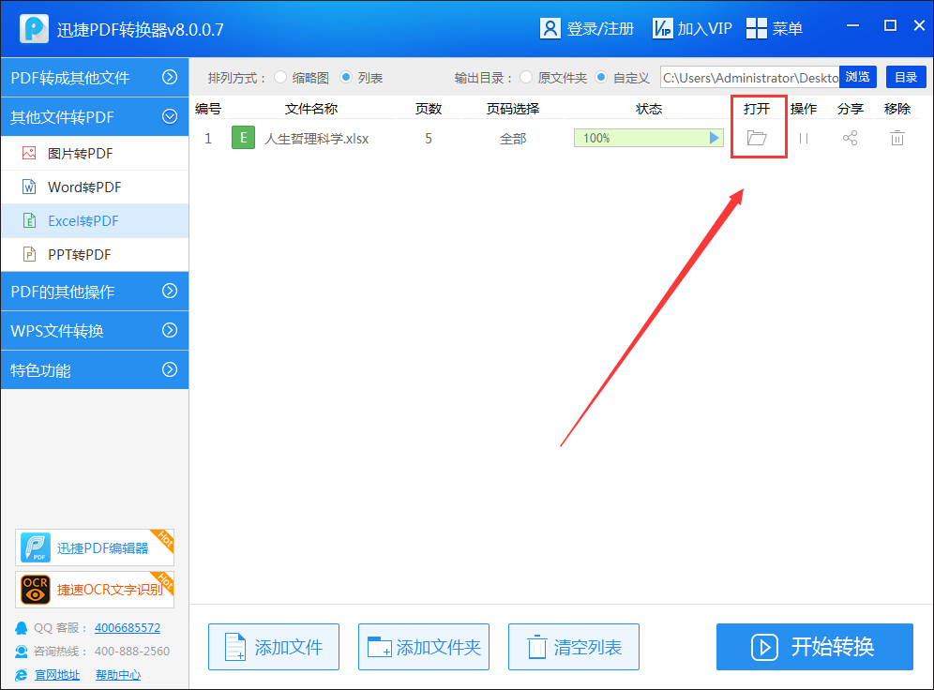The width and height of the screenshot is (934, 690).
Task: Click the 目录 button
Action: 906,78
